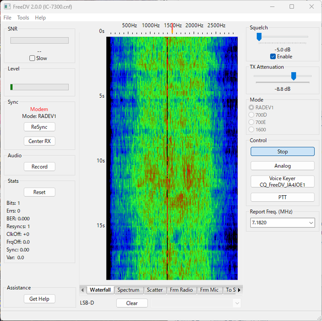Open the Tools menu
322x321 pixels.
pyautogui.click(x=23, y=18)
